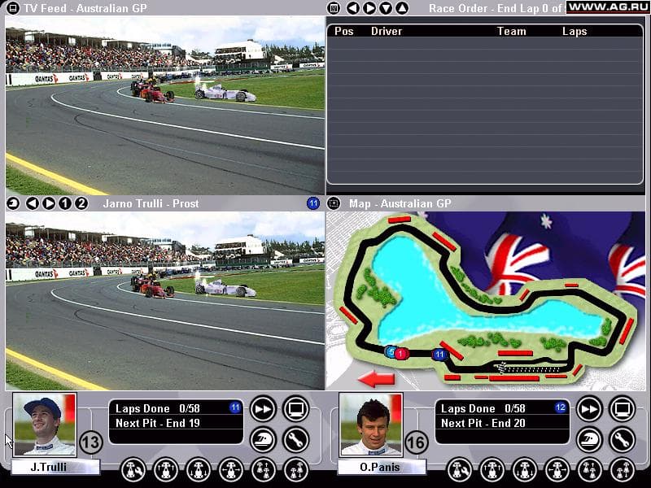Screen dimensions: 651x488
Task: Click O.Panis's driver portrait
Action: [x=371, y=425]
